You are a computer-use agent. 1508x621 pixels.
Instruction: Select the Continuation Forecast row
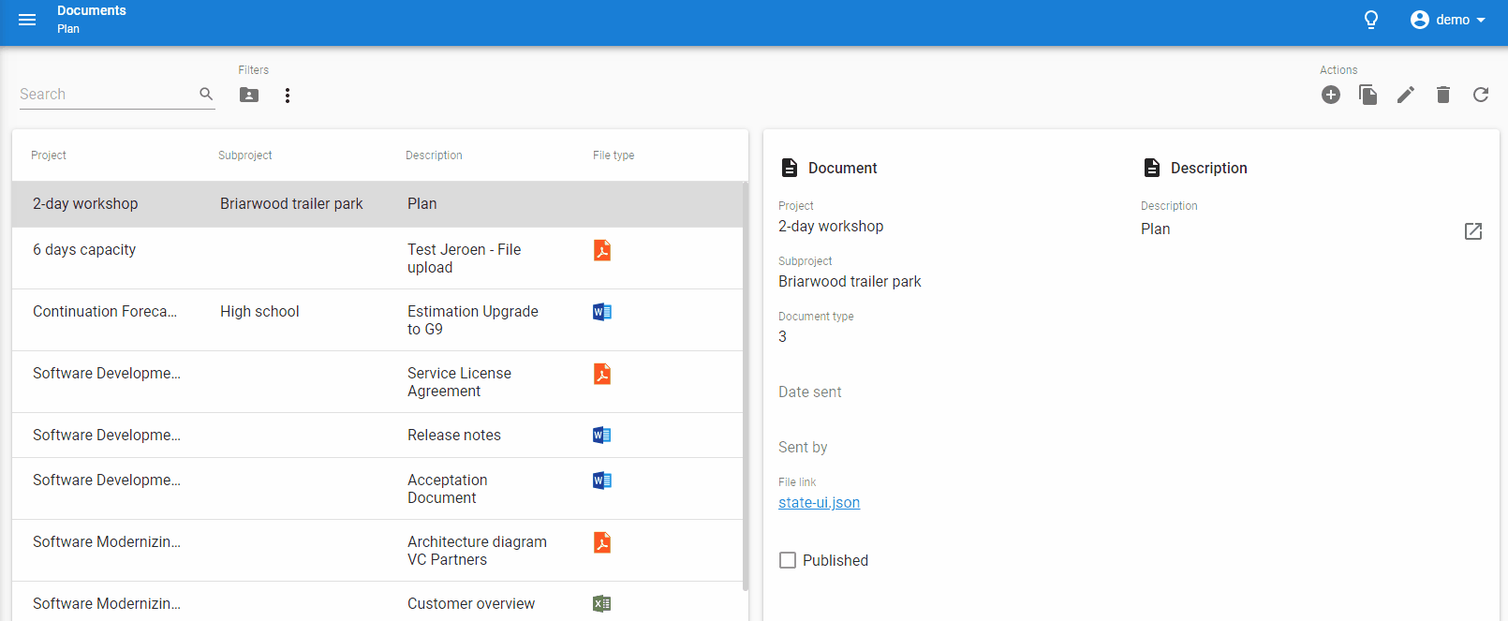pyautogui.click(x=377, y=320)
